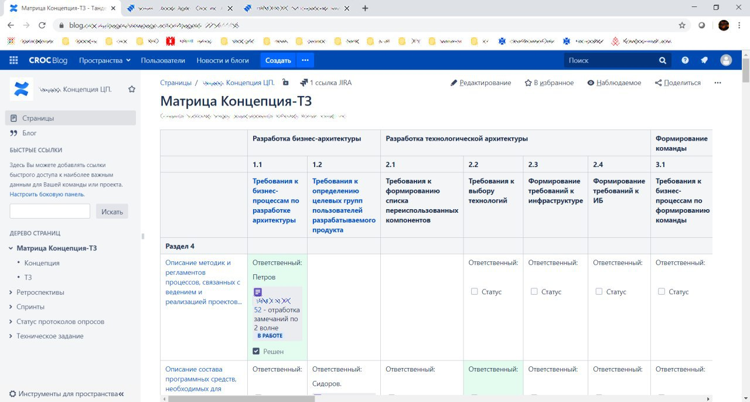Open the help question mark icon

click(685, 60)
